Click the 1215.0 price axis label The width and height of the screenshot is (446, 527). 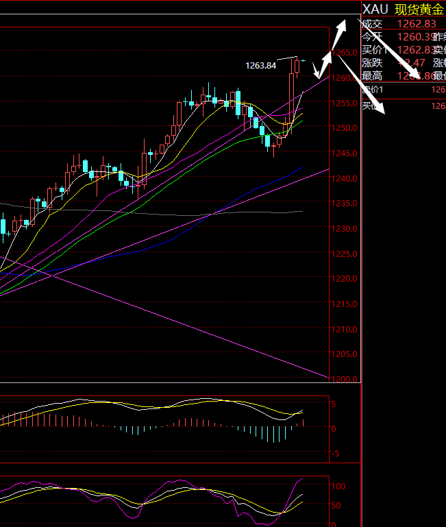[345, 304]
